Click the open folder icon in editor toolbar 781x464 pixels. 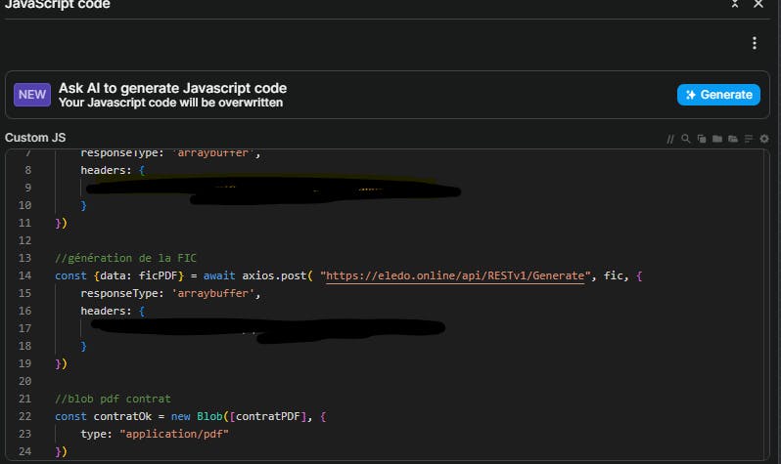(x=733, y=139)
